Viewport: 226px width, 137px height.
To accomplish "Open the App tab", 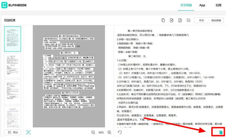I will (x=202, y=5).
